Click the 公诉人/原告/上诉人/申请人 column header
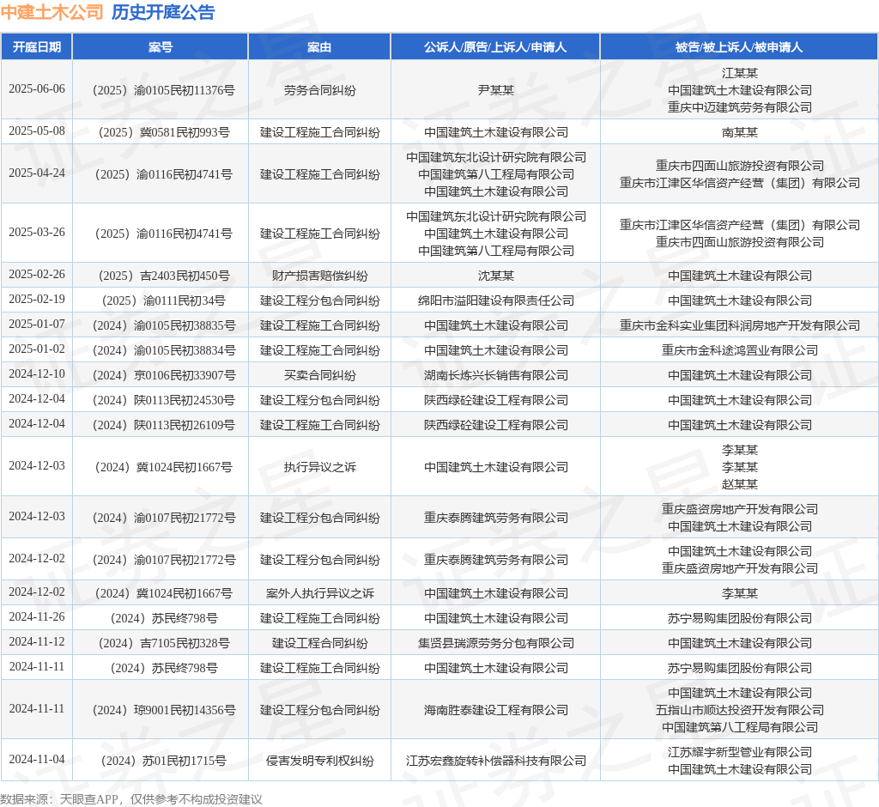The height and width of the screenshot is (807, 879). 495,47
